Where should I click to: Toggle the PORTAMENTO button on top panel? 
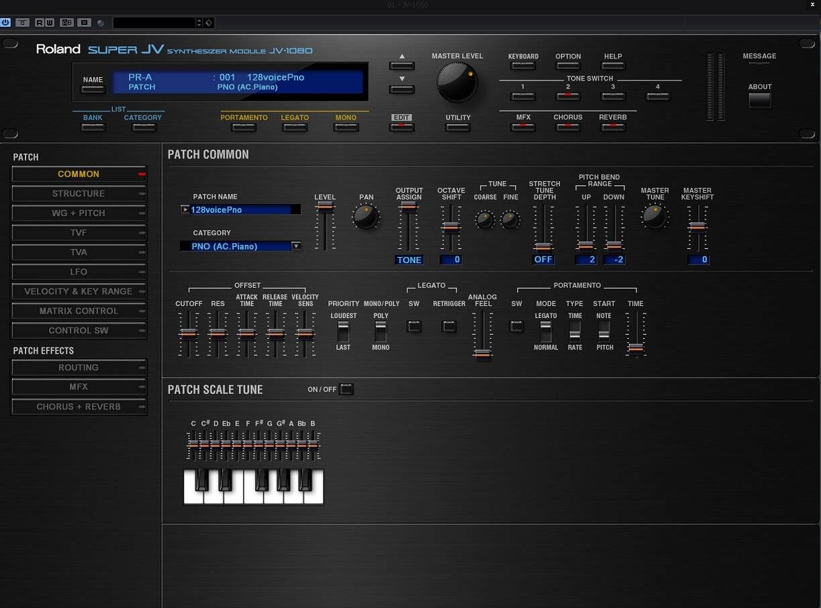(x=244, y=127)
